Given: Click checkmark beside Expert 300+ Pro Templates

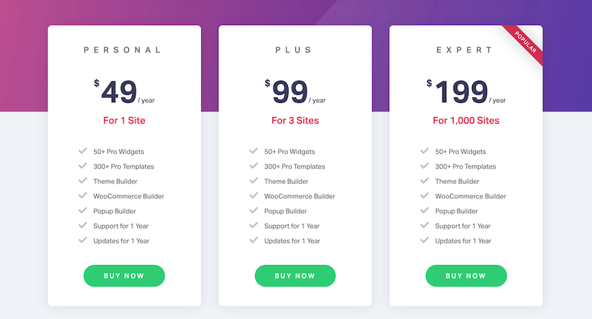Looking at the screenshot, I should [x=425, y=166].
